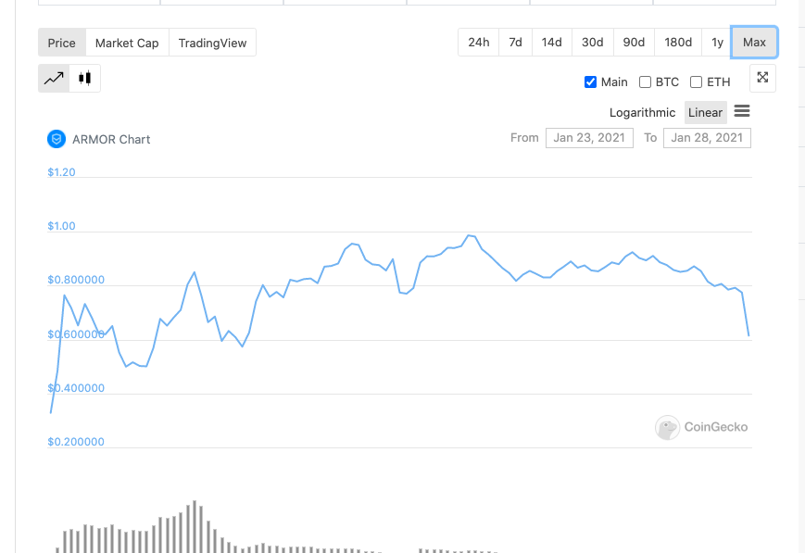Switch to the Market Cap tab
The image size is (805, 553).
pos(127,43)
